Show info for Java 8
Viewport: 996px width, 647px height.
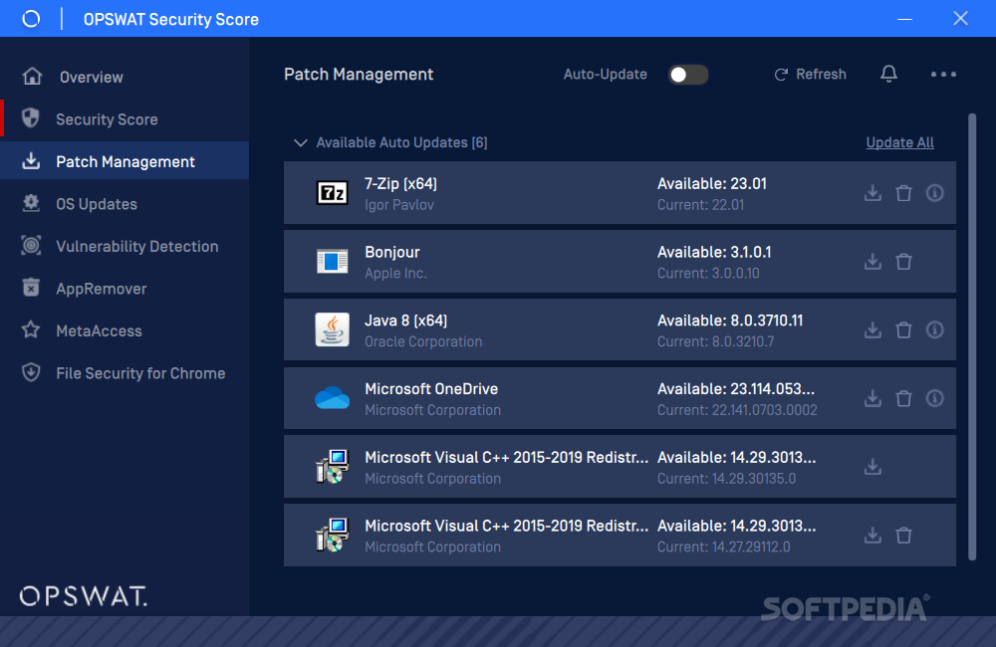(x=934, y=329)
